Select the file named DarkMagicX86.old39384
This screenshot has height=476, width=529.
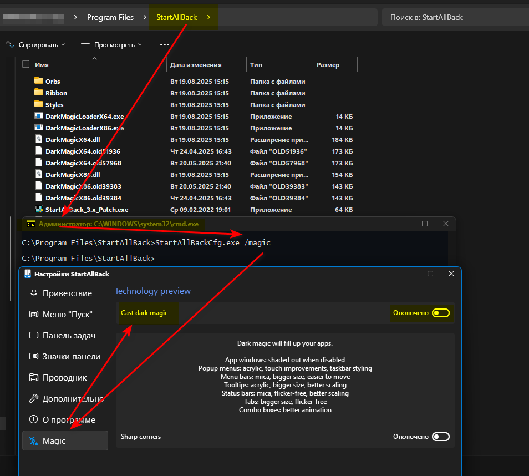click(83, 198)
